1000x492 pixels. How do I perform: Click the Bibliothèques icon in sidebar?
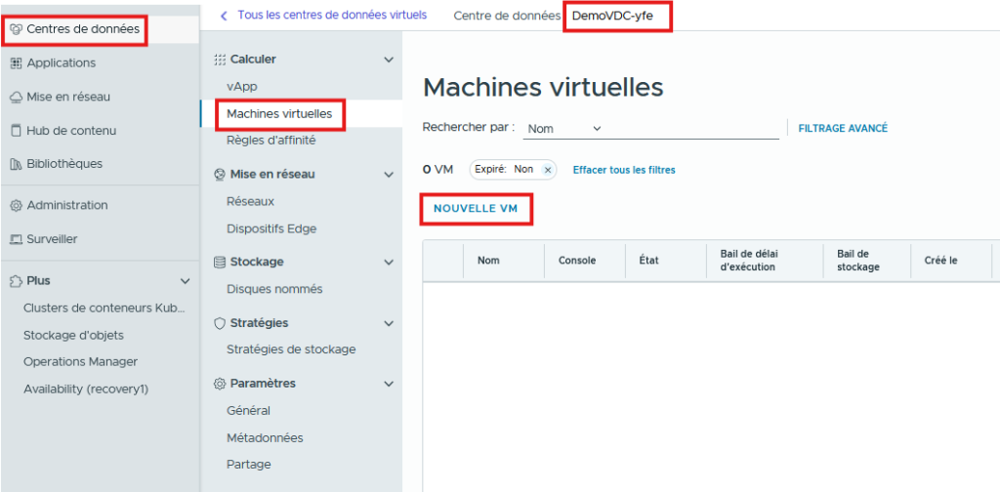click(x=17, y=164)
